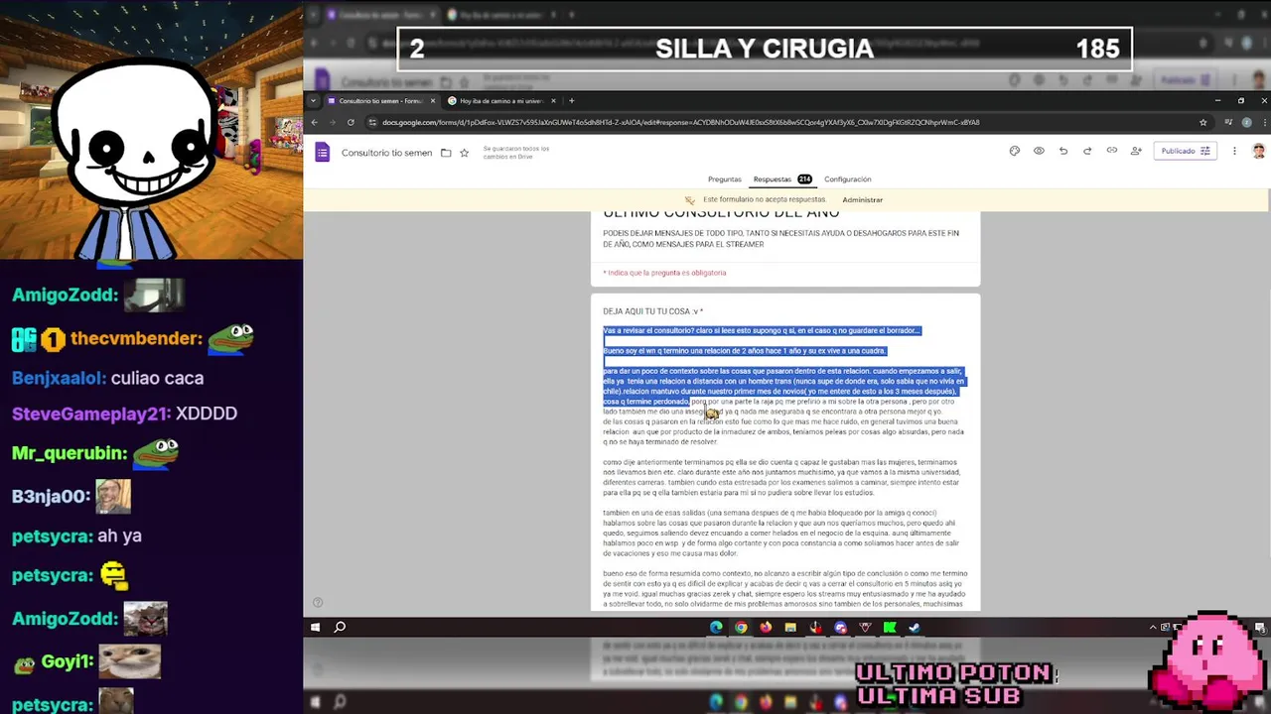Open the chat username Goyi1
Viewport: 1271px width, 714px height.
[68, 661]
